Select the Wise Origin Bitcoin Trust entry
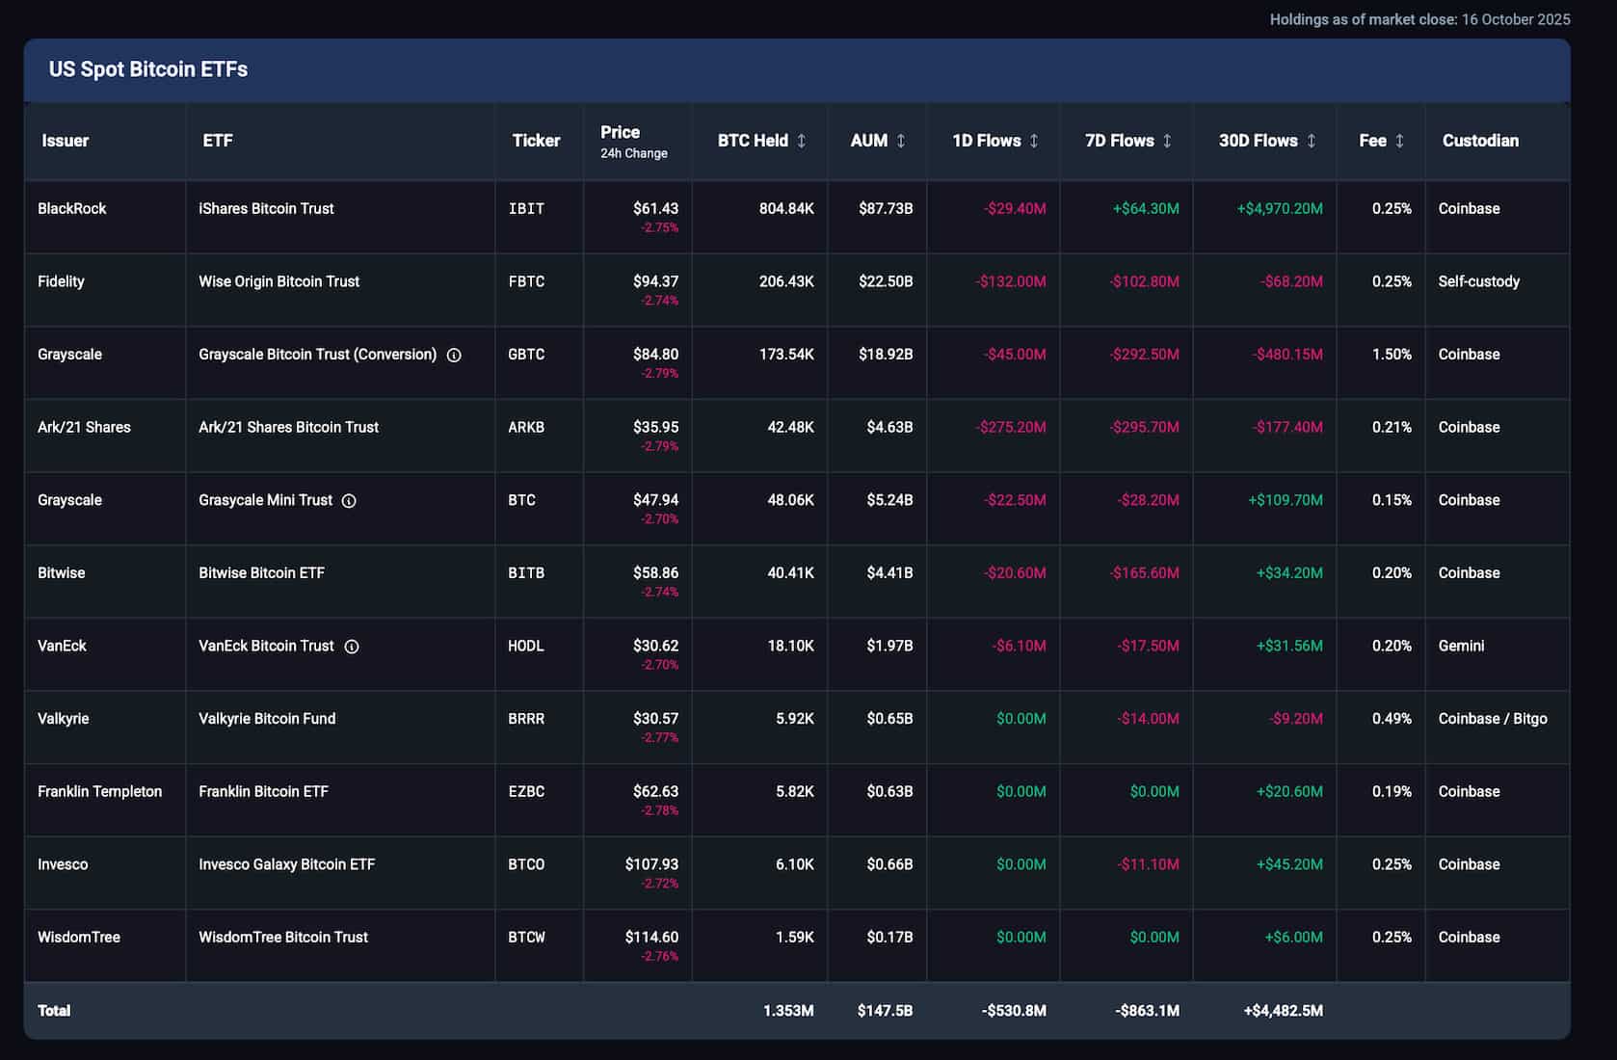The width and height of the screenshot is (1617, 1060). pos(278,281)
